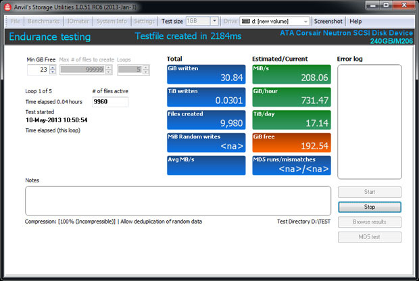Increase Min GiB Free value
Viewport: 419px width, 281px height.
pyautogui.click(x=53, y=68)
